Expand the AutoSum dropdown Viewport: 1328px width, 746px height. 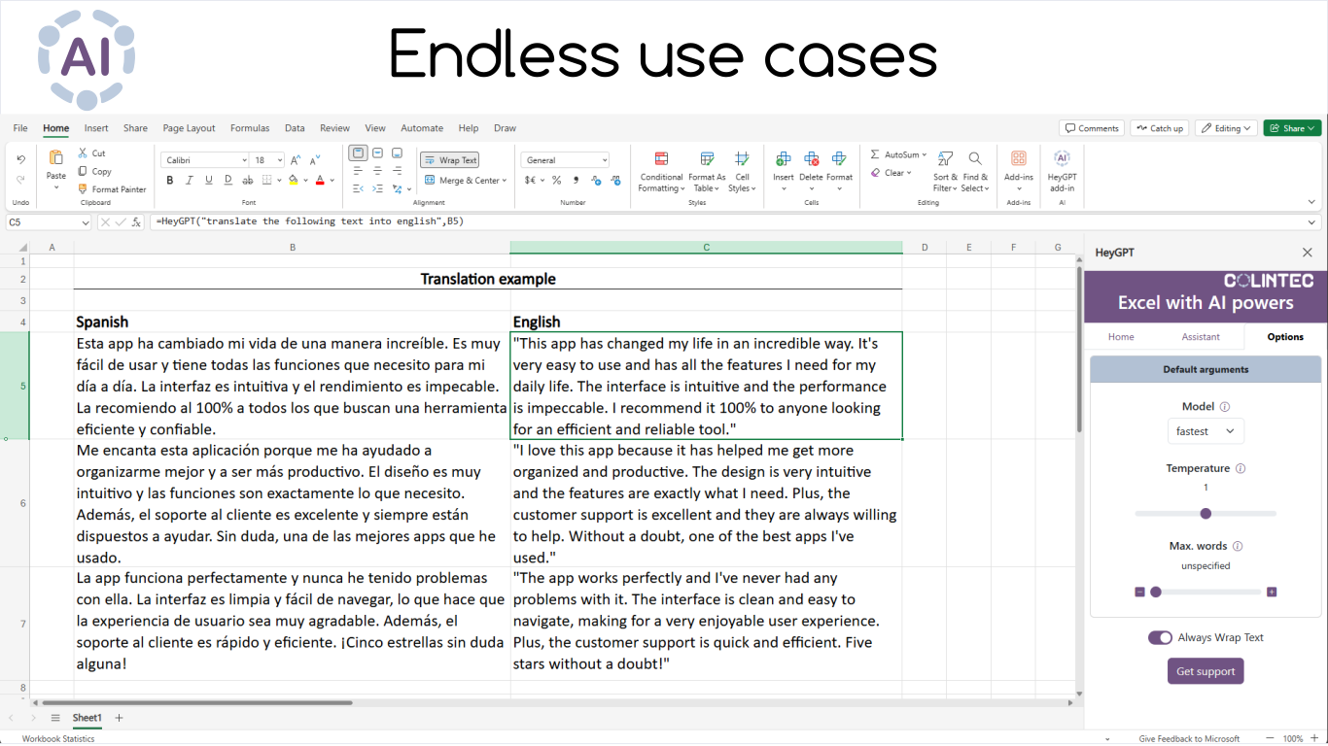[924, 155]
